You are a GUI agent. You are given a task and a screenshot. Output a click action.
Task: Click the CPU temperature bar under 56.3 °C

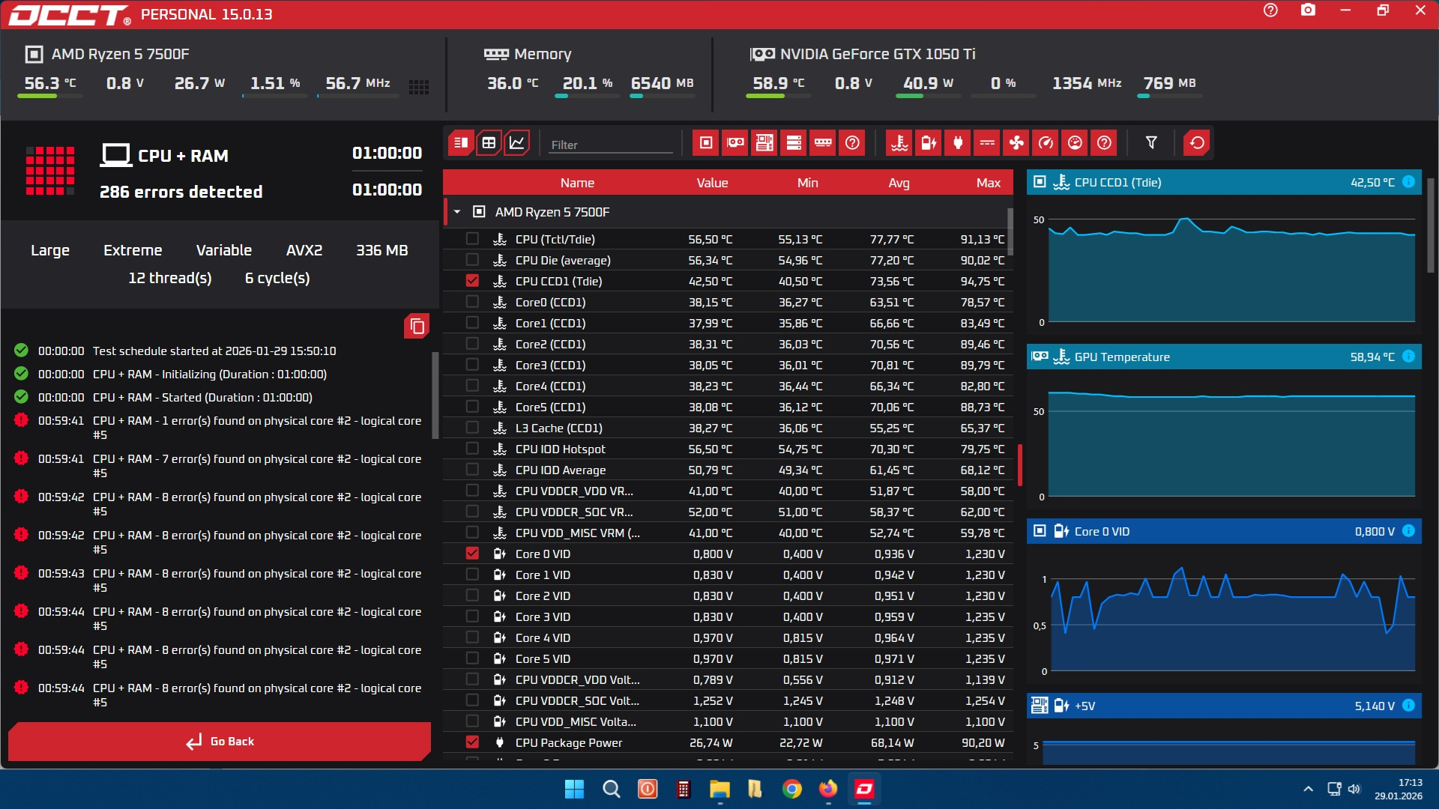(49, 96)
